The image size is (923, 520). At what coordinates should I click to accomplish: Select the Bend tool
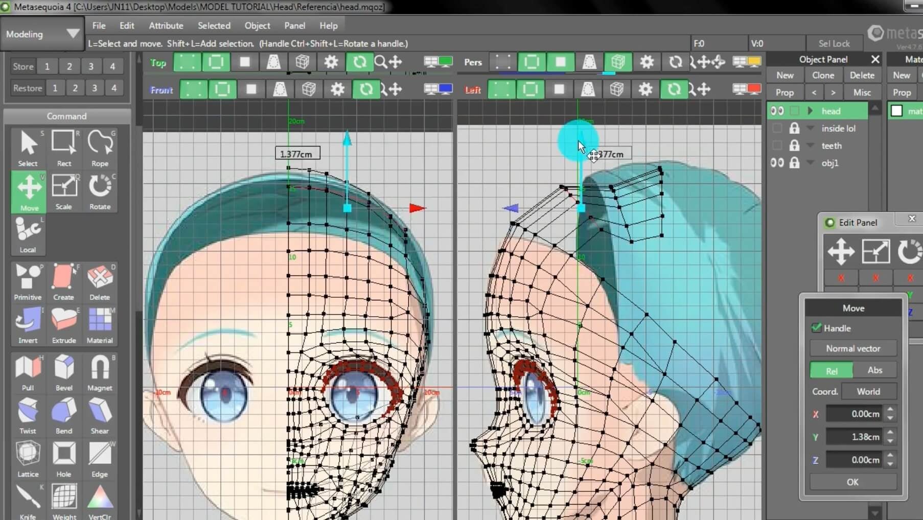pyautogui.click(x=64, y=416)
